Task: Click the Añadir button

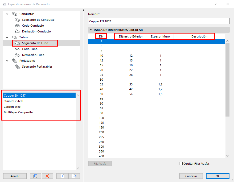Action: point(15,176)
